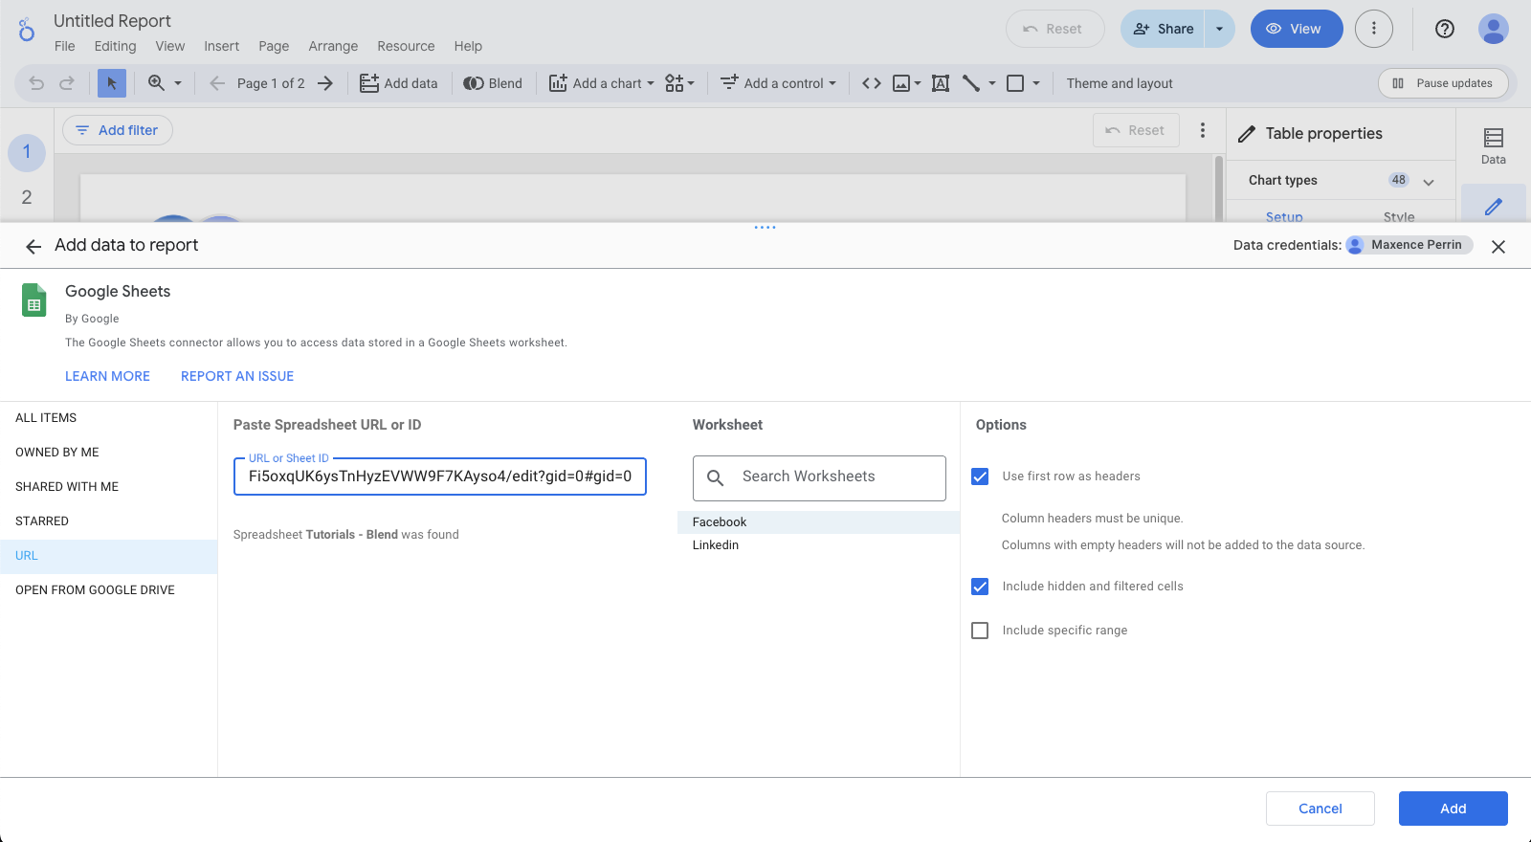Viewport: 1531px width, 842px height.
Task: Click the search magnifier in Worksheet box
Action: (x=715, y=477)
